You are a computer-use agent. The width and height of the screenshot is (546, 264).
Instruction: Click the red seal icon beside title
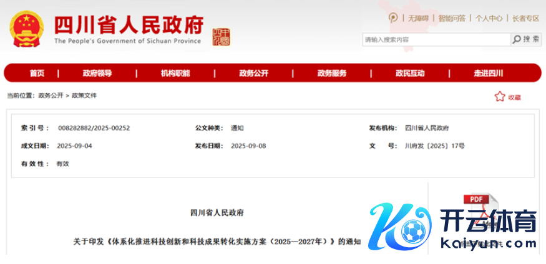221,36
